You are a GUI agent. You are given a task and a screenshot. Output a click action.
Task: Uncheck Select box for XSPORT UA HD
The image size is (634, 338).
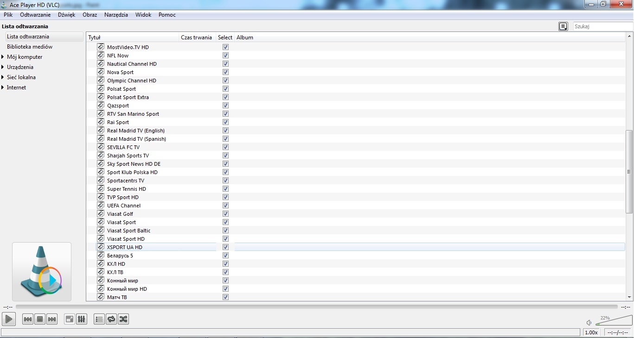[x=225, y=247]
